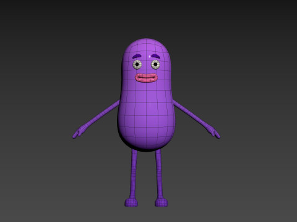
Task: Select the eyeball on the viewer's right
Action: (155, 65)
